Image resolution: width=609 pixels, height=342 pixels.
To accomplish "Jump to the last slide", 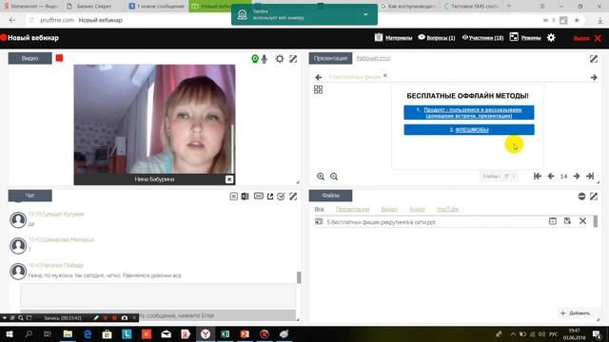I will [590, 176].
